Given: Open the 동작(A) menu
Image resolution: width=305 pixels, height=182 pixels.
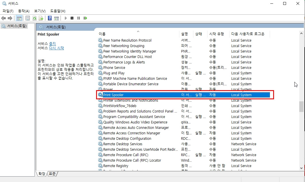Looking at the screenshot, I should [24, 11].
